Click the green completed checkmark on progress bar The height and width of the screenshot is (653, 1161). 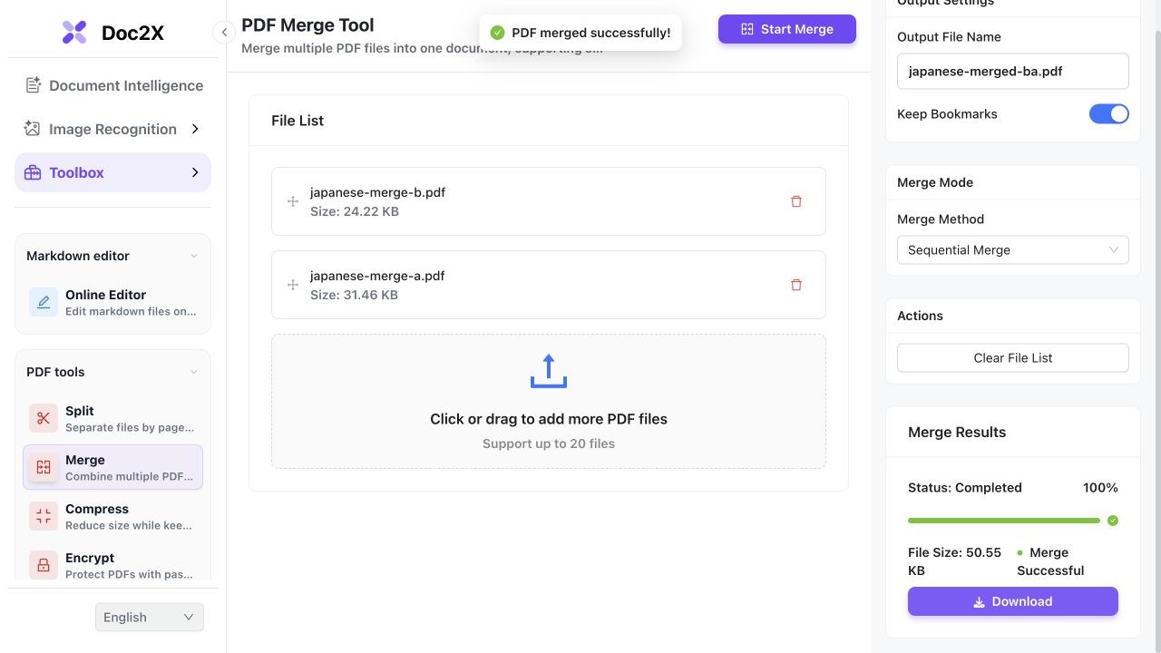click(1113, 521)
